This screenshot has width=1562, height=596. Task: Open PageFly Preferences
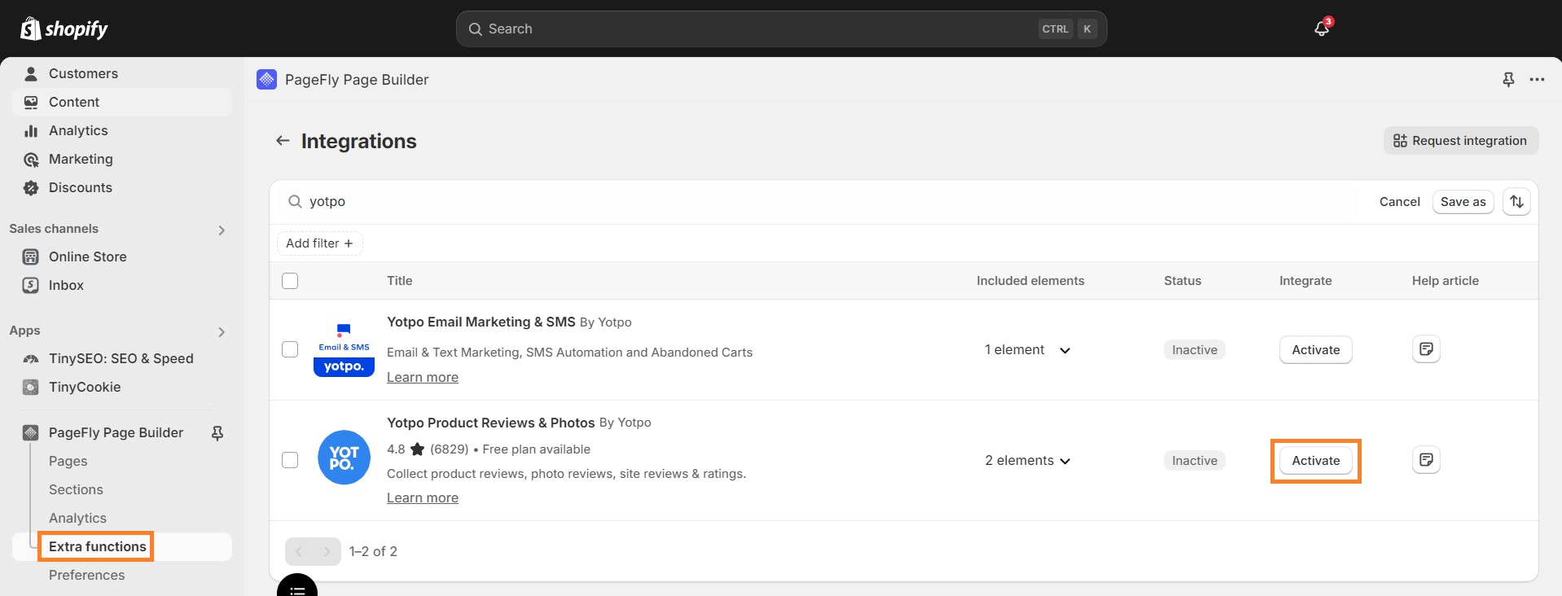[87, 575]
